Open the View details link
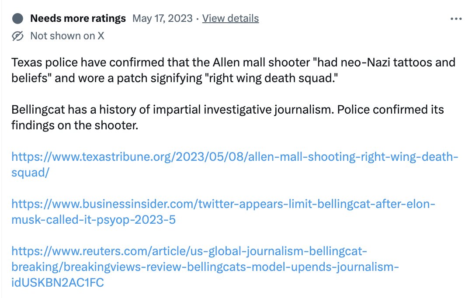This screenshot has height=298, width=472. [230, 18]
